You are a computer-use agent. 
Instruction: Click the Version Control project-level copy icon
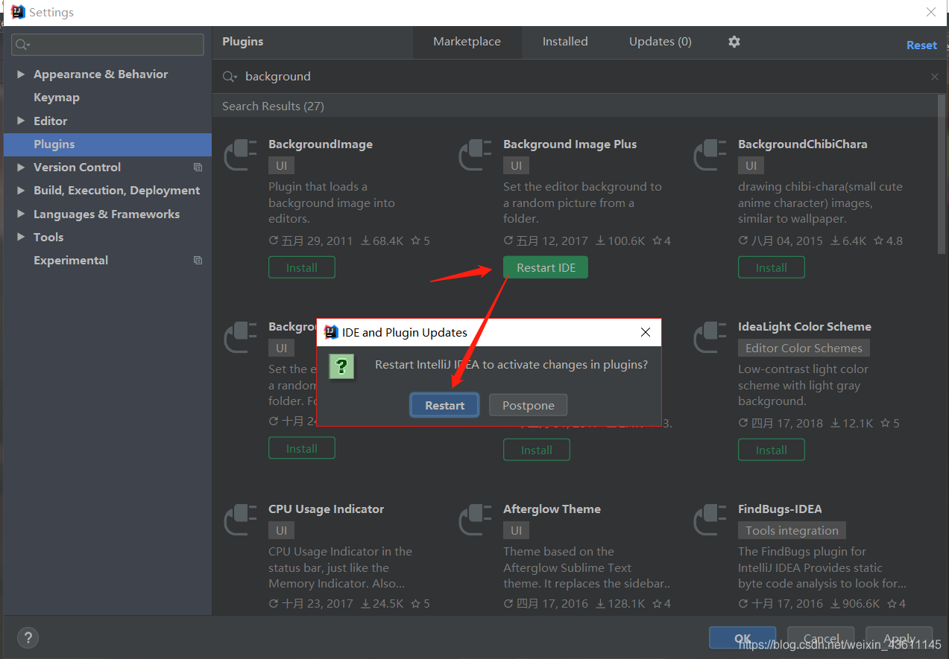[198, 168]
